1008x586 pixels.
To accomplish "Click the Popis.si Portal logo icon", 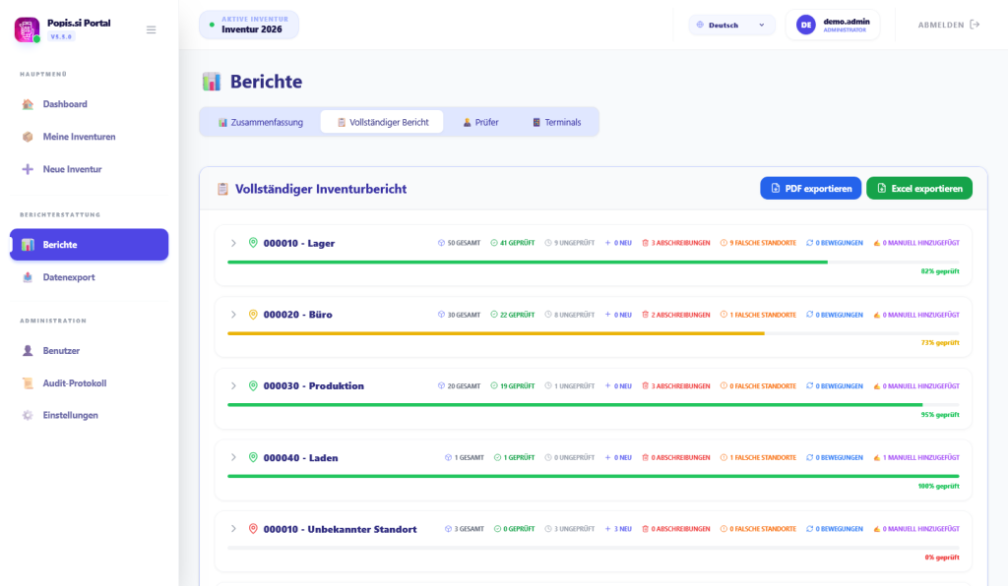I will pos(27,29).
